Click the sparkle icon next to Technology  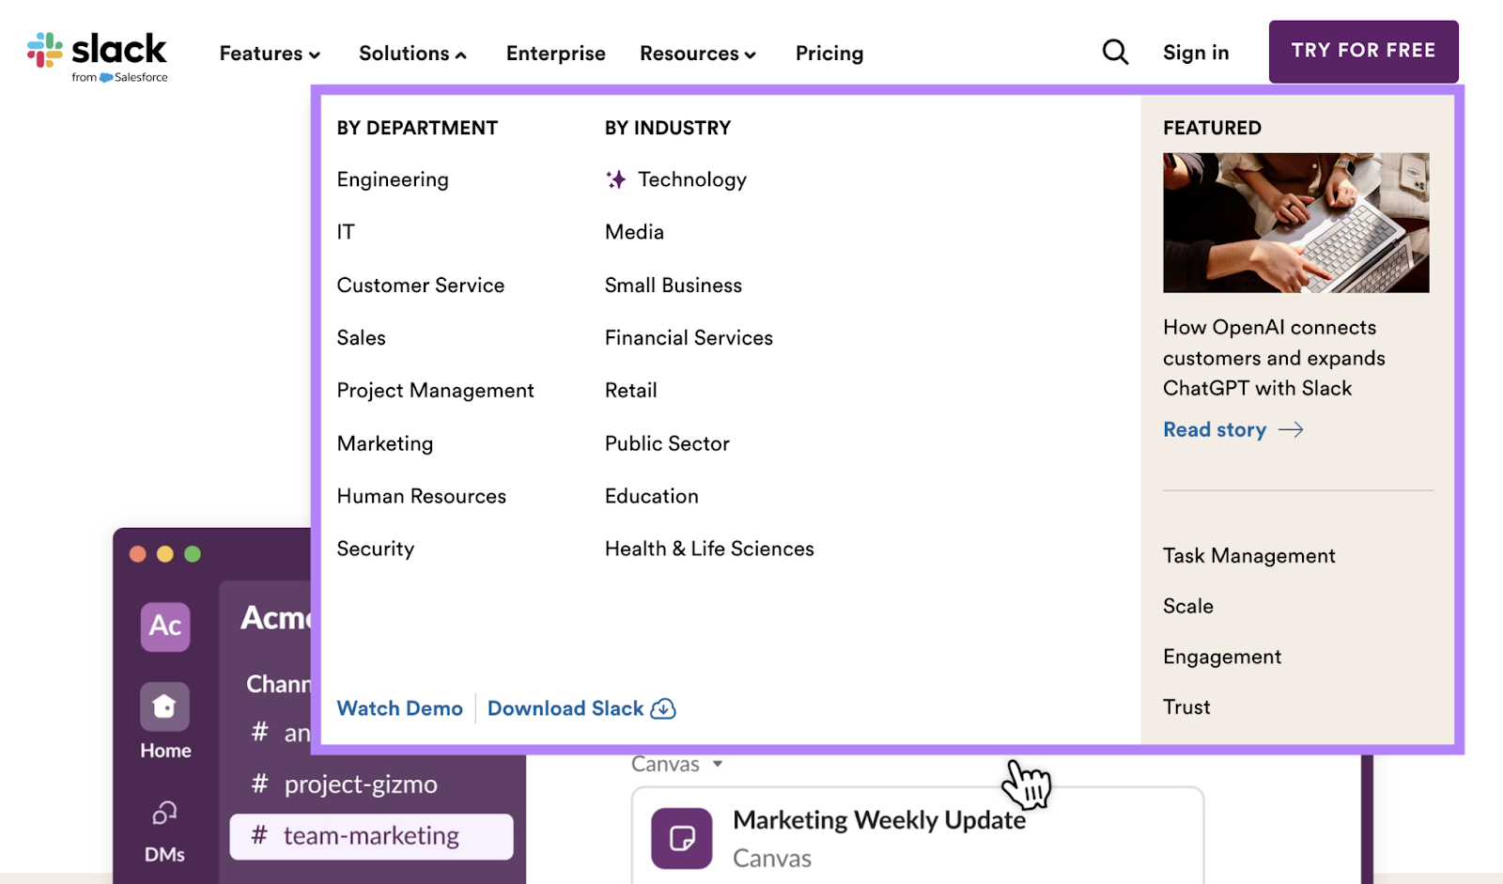(x=615, y=178)
